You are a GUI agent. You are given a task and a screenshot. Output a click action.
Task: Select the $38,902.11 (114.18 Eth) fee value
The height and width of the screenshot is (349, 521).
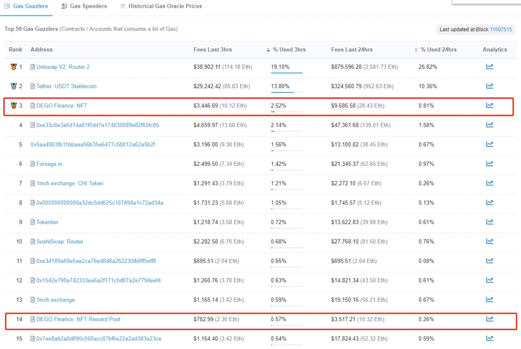222,67
